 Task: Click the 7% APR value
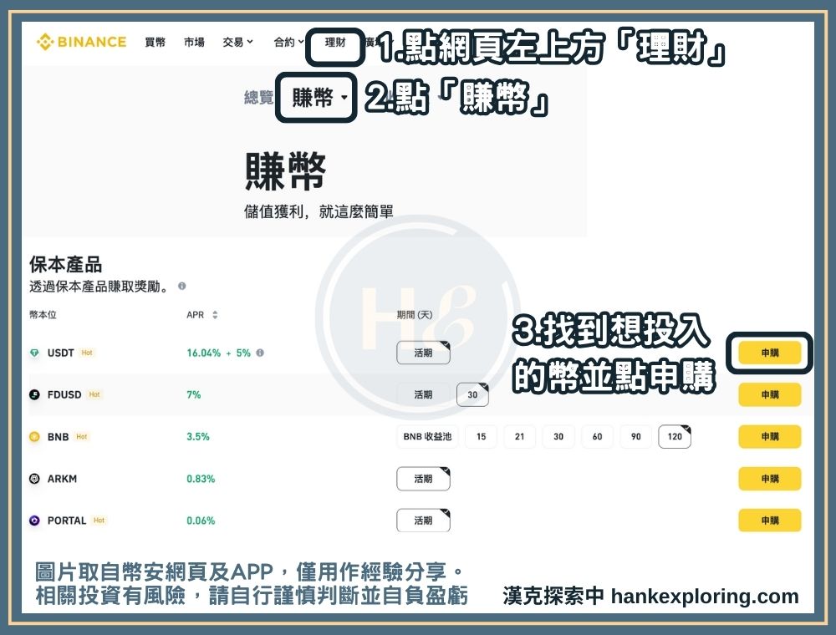[194, 394]
